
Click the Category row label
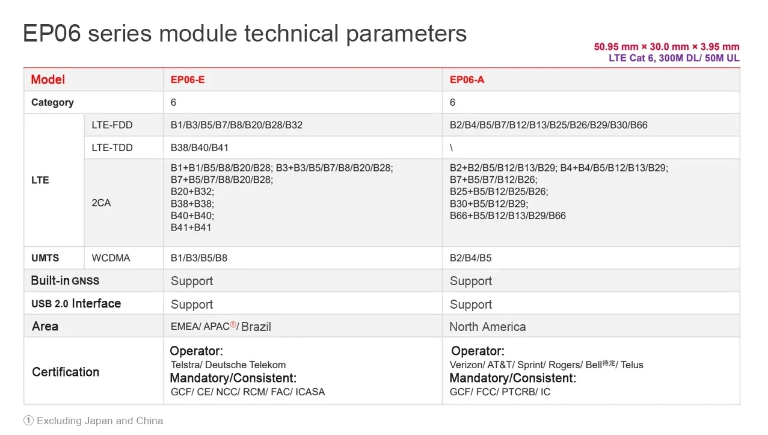52,102
